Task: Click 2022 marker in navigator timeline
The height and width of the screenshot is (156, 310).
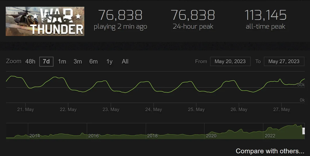Action: (x=270, y=136)
